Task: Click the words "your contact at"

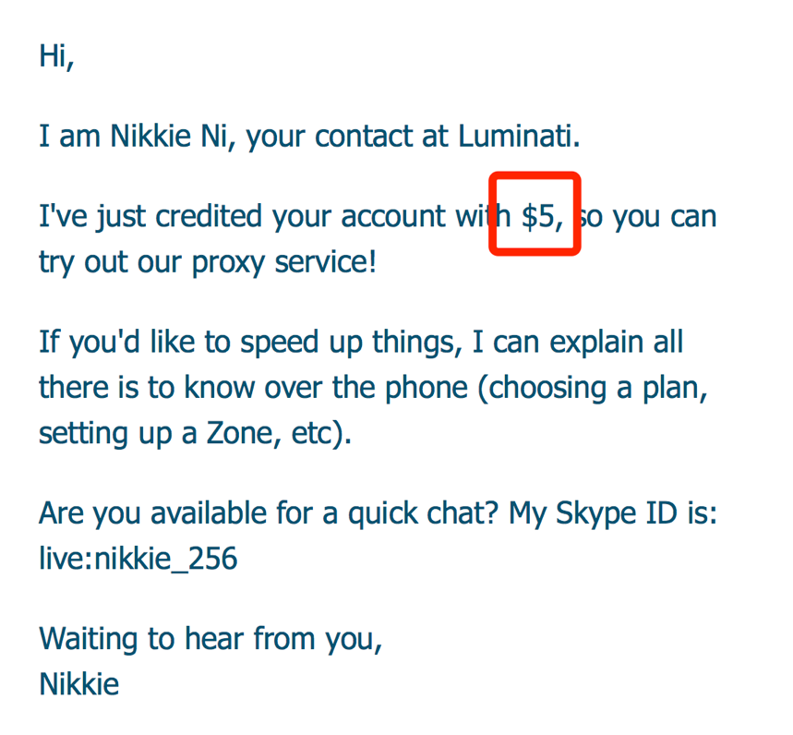Action: 347,137
